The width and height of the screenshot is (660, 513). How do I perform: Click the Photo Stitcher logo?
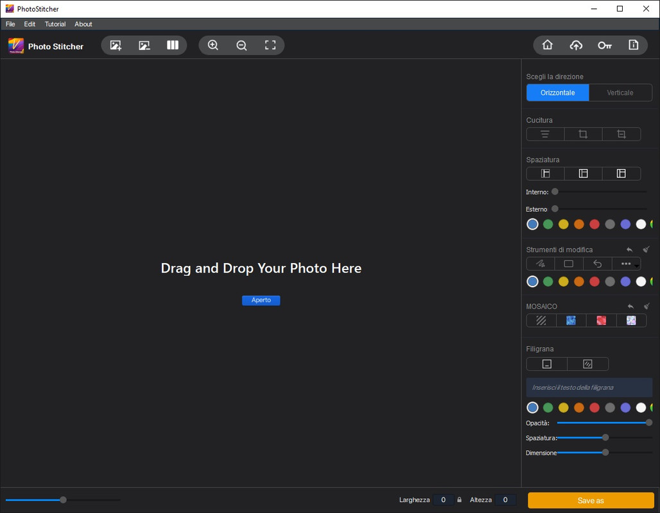point(16,46)
